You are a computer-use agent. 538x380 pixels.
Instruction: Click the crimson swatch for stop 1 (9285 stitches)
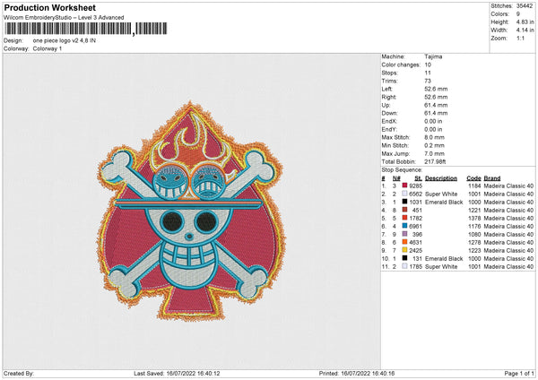point(404,186)
